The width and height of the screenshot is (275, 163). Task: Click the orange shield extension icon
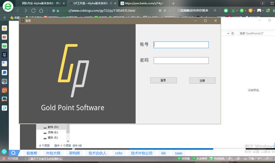point(250,11)
